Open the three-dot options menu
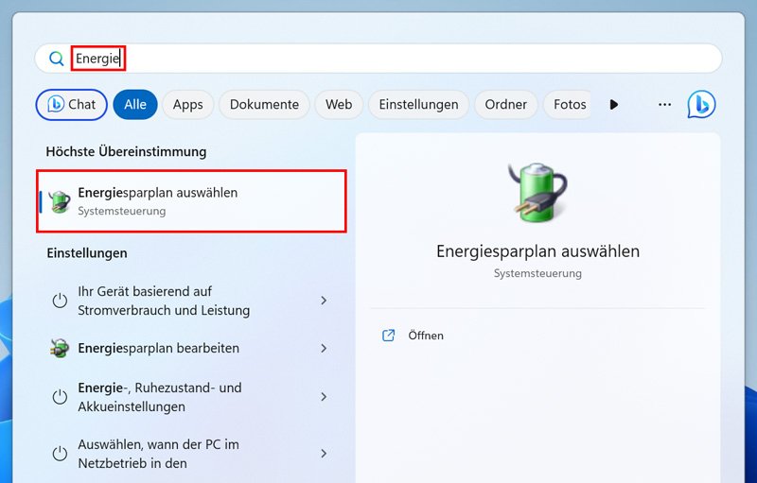This screenshot has width=757, height=483. 665,105
